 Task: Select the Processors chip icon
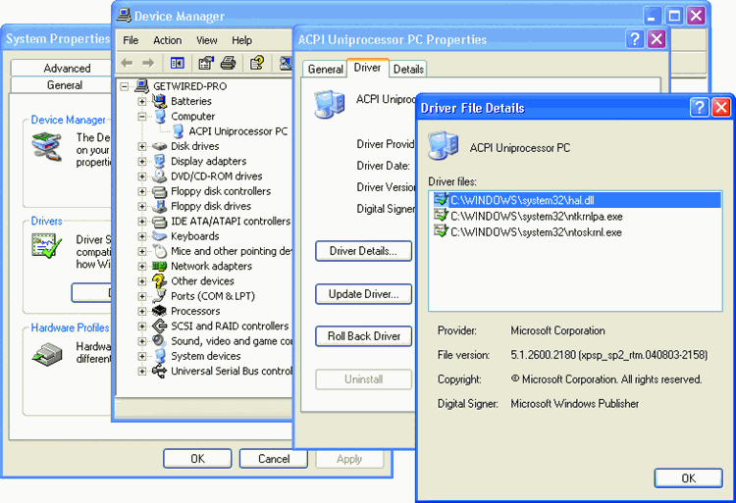click(160, 311)
